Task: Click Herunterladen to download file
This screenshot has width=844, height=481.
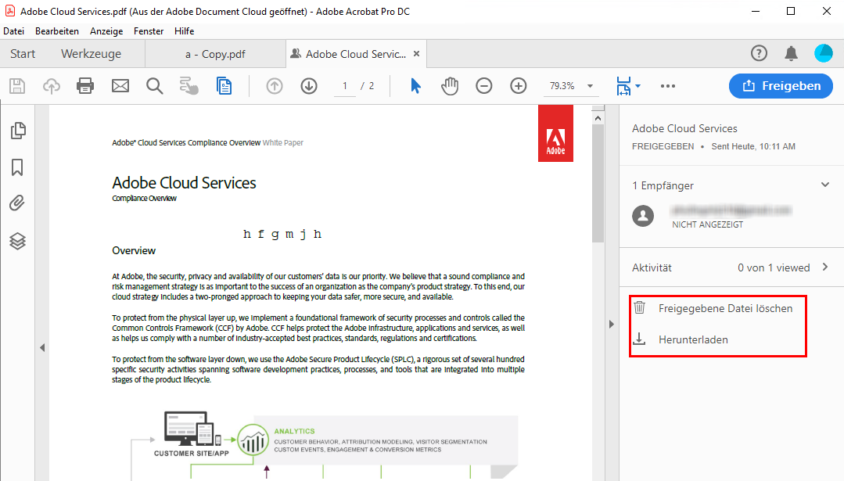Action: [693, 339]
